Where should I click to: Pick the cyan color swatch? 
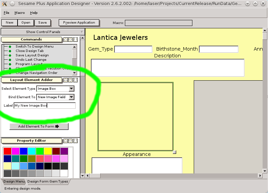tap(32, 151)
